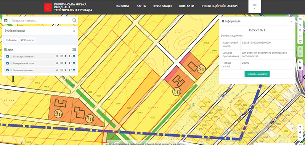Viewport: 305px width, 145px height.
Task: Click the magnifying glass search icon
Action: [74, 21]
